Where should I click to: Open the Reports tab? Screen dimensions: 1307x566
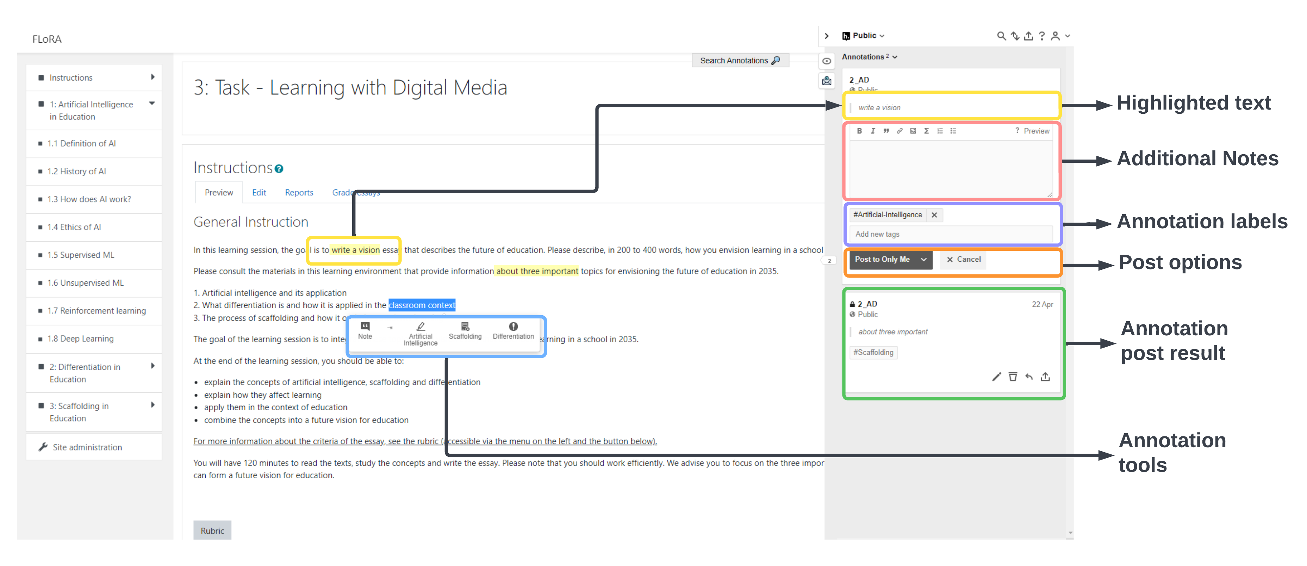299,193
